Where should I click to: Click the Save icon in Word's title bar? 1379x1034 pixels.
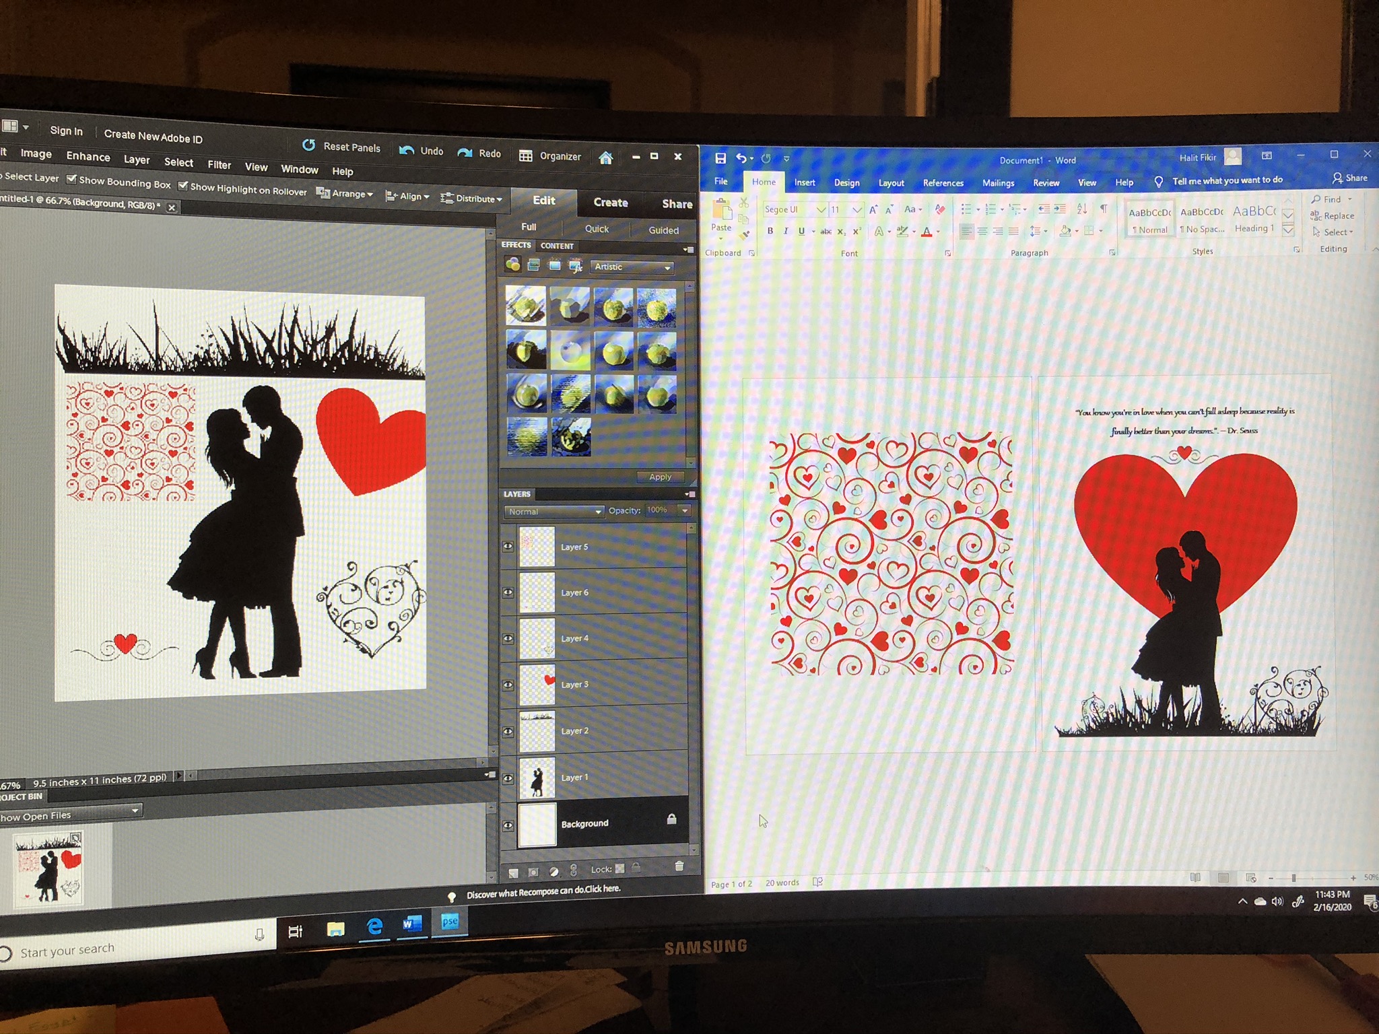(720, 158)
